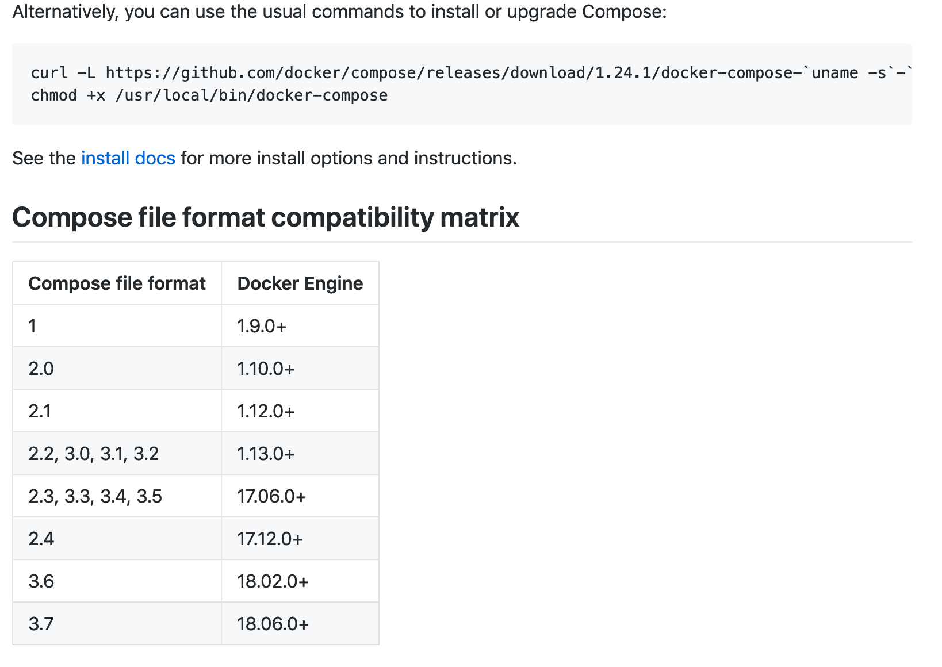Click the "17.06.0+" Docker Engine cell
The width and height of the screenshot is (942, 667).
[271, 496]
